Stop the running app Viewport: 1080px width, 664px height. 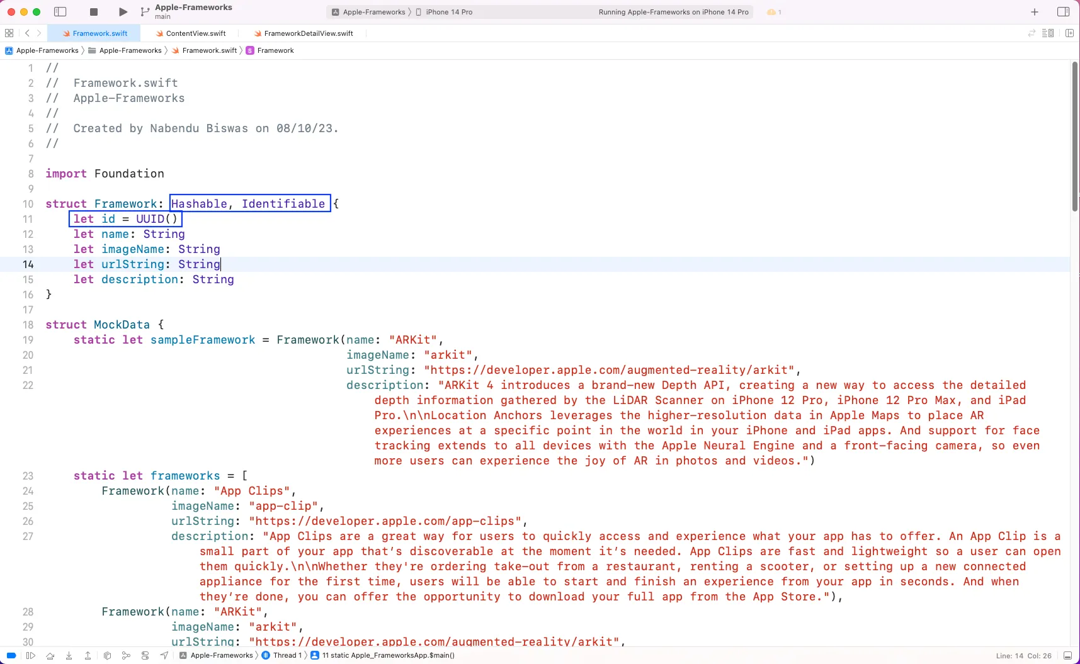pos(94,12)
